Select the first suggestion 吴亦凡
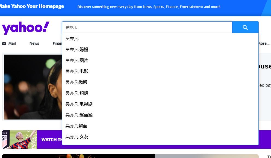The height and width of the screenshot is (158, 271). click(160, 39)
